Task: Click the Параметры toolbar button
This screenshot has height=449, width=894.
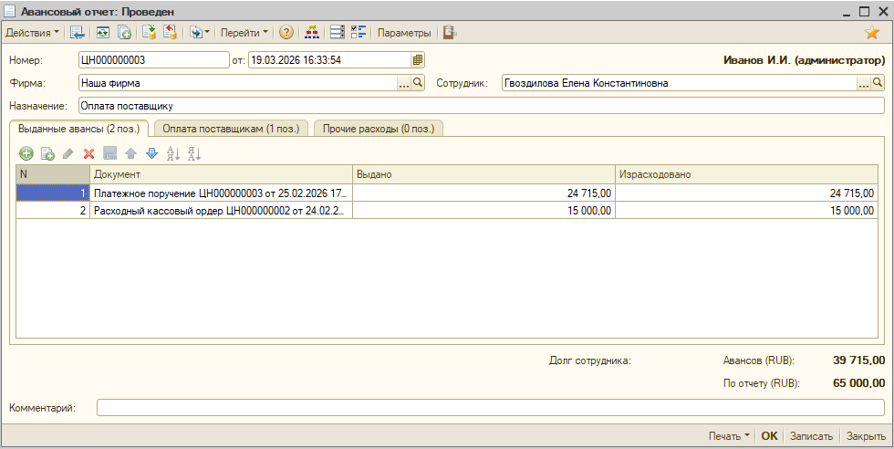Action: click(x=404, y=33)
